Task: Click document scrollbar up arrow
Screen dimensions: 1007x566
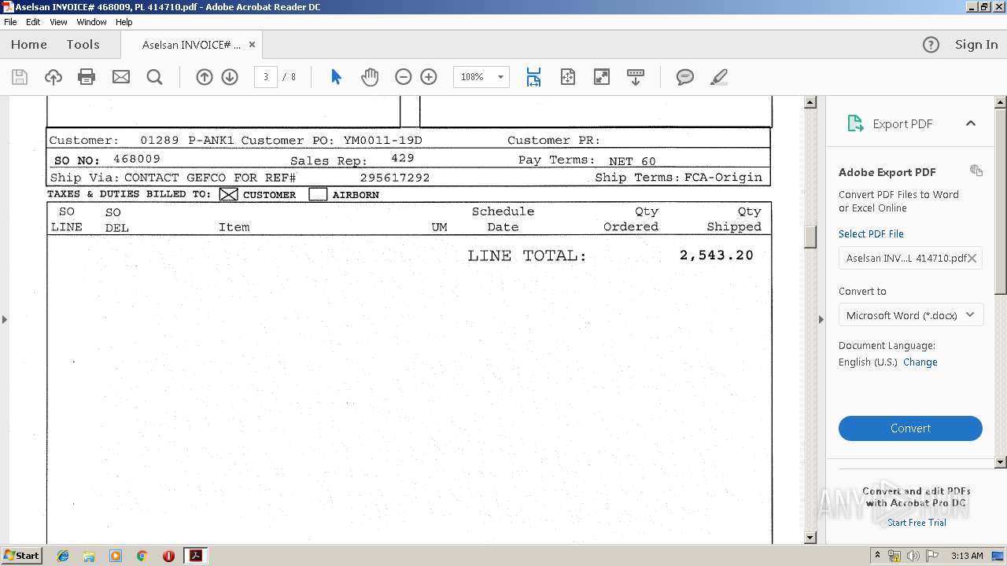Action: coord(810,102)
